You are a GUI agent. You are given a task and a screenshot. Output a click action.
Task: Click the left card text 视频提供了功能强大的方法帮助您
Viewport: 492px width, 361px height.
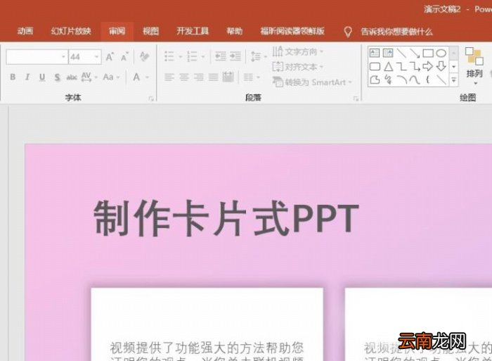[207, 348]
